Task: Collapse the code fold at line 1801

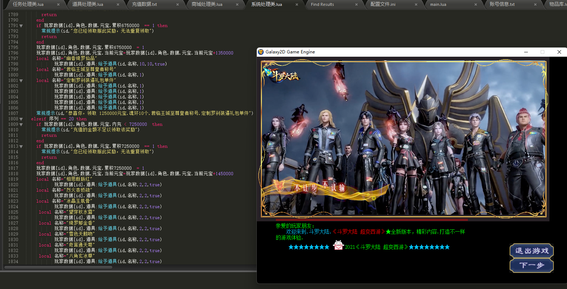Action: coord(21,80)
